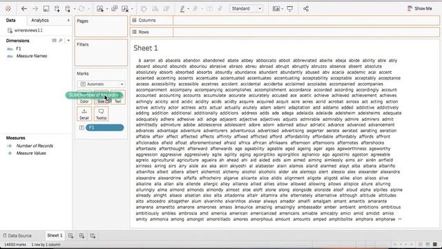Click the 14650 marks status text
The image size is (442, 249).
[x=15, y=244]
